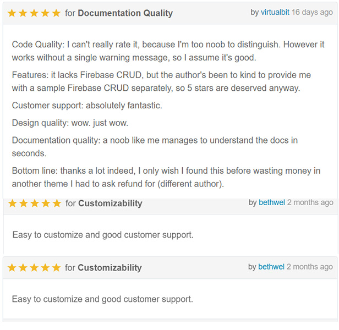
Task: Open virtualbit's author profile link
Action: point(275,12)
